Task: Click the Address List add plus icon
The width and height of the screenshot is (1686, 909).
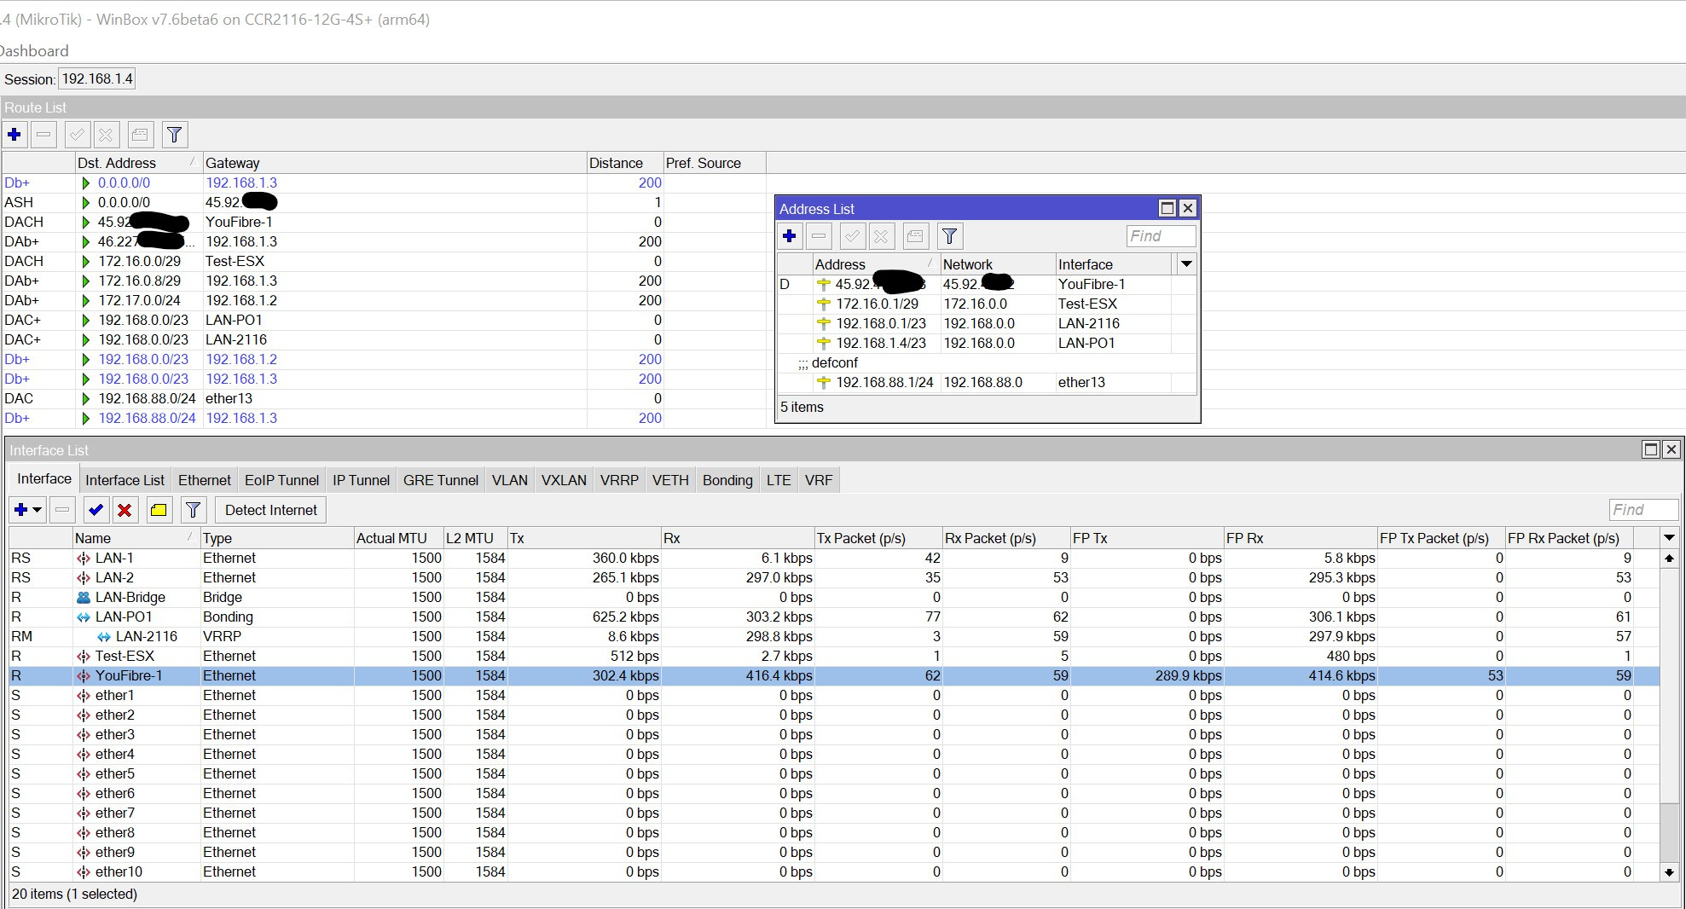Action: click(x=790, y=236)
